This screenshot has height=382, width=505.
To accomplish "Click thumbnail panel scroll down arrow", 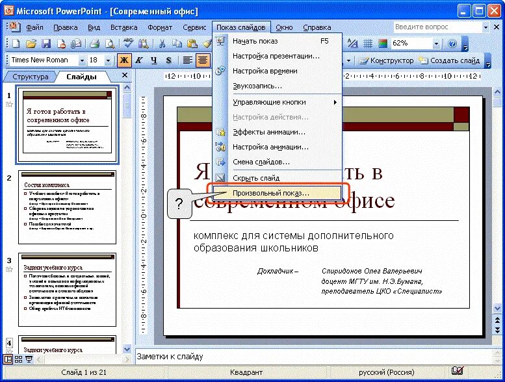I will coord(127,349).
